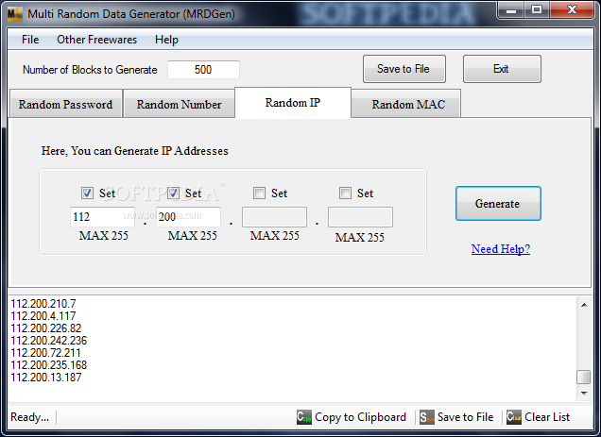Screen dimensions: 601x437
Task: Select the 112.200.235.168 entry
Action: pos(49,365)
